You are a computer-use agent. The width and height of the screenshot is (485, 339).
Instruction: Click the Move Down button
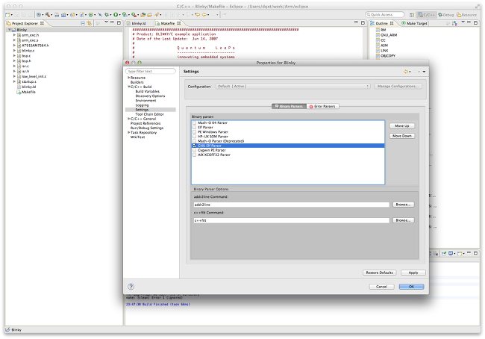tap(401, 136)
